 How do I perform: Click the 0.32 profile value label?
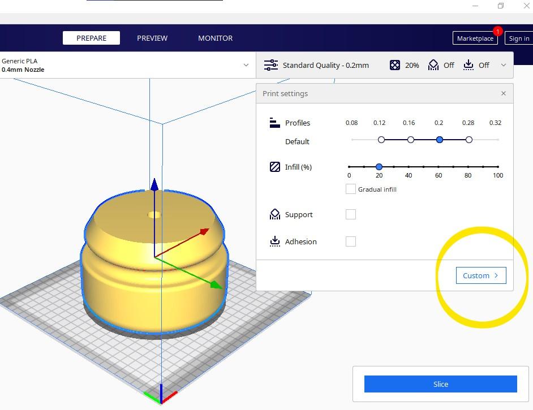point(495,123)
